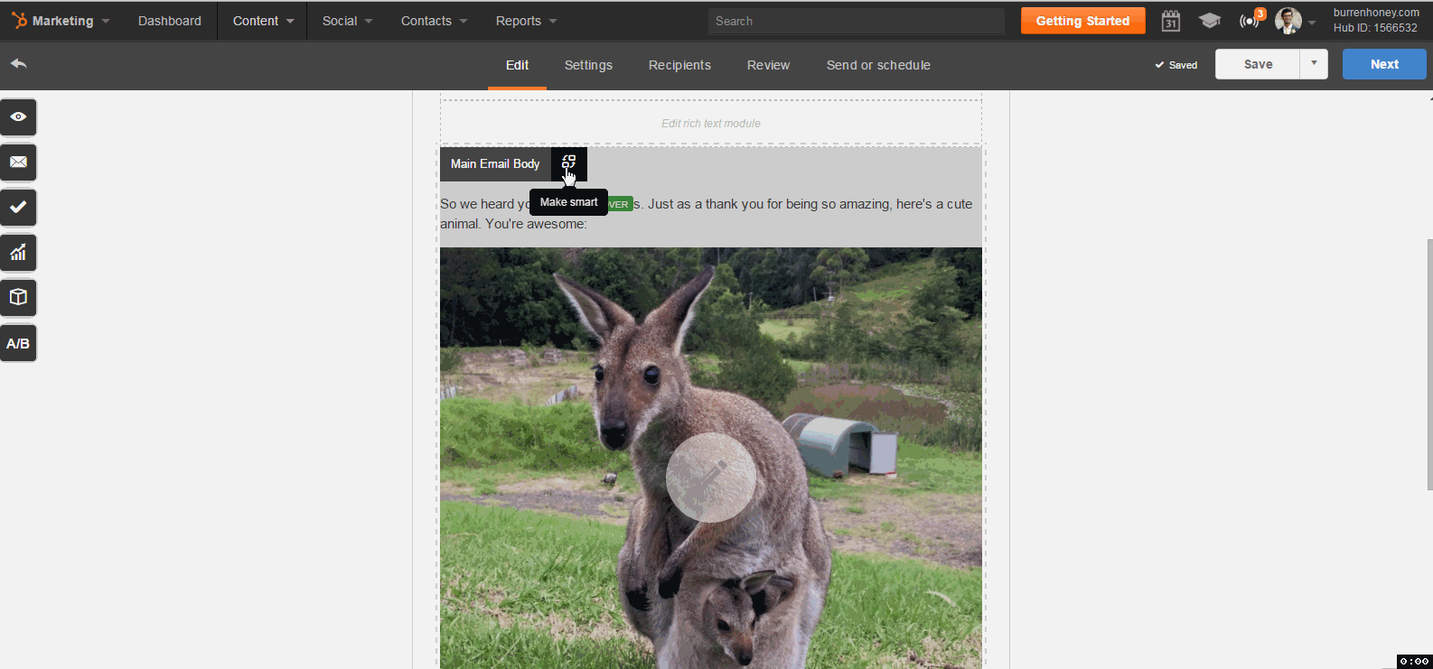
Task: Open the Contacts dropdown
Action: pyautogui.click(x=434, y=21)
